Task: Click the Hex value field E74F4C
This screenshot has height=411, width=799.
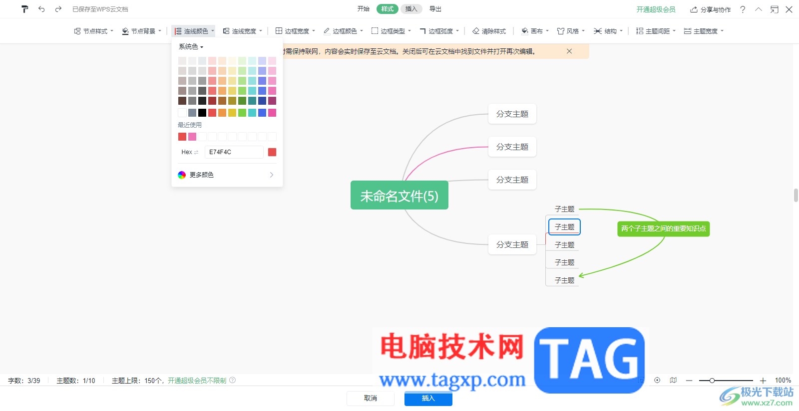Action: (x=234, y=152)
